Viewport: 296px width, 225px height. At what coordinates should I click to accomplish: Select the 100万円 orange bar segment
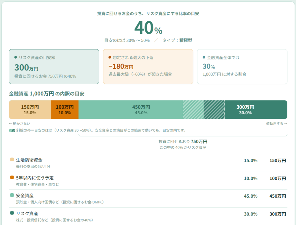(x=64, y=110)
